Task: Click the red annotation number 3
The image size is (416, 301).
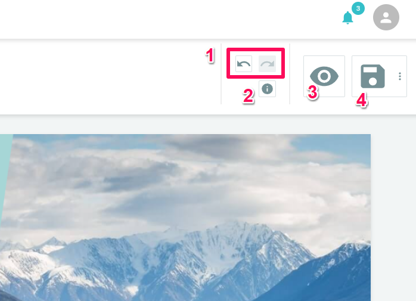Action: 313,92
